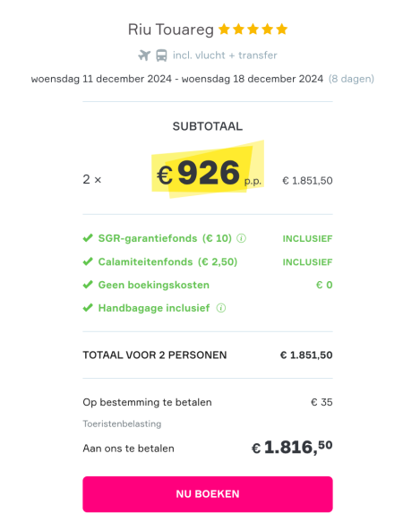Click checkmark beside Handbagage inclusief

pyautogui.click(x=88, y=308)
